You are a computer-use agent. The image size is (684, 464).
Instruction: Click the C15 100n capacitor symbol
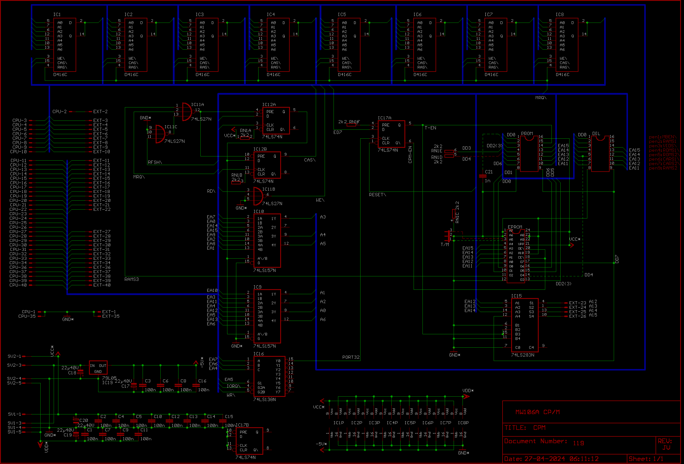coord(223,421)
